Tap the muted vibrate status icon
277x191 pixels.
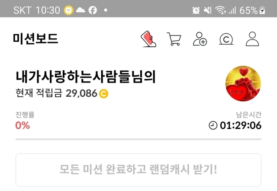[208, 10]
